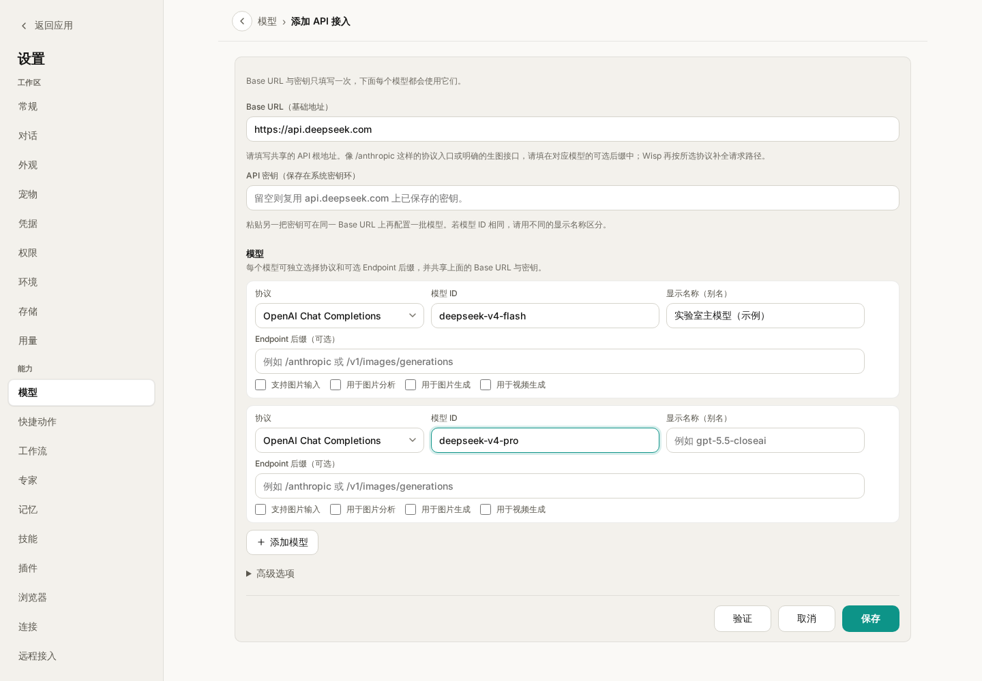Click the 返回应用 back chevron icon
982x681 pixels.
pyautogui.click(x=24, y=26)
